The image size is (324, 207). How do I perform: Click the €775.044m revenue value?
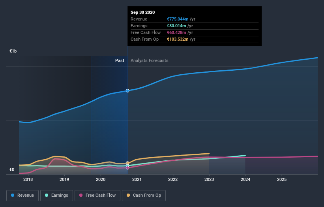tap(178, 19)
